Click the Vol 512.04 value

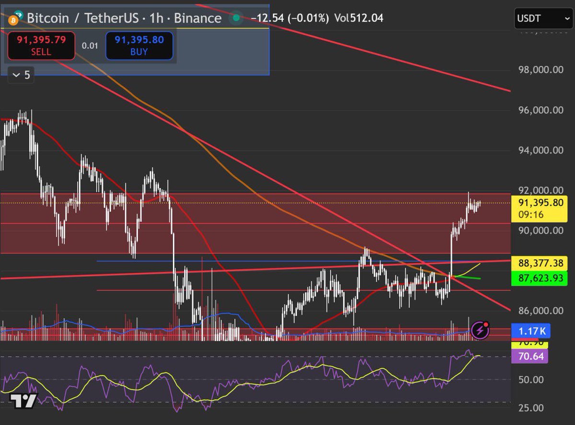pos(359,19)
